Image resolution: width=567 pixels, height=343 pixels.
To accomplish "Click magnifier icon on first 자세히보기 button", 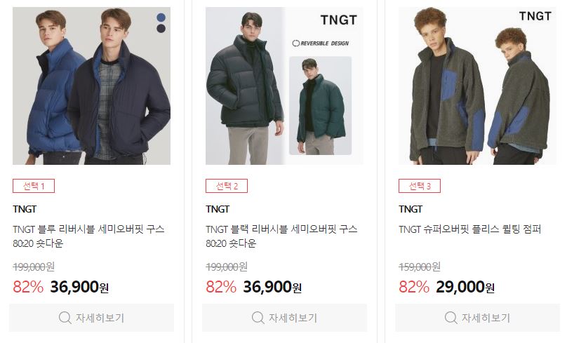I will click(x=65, y=318).
